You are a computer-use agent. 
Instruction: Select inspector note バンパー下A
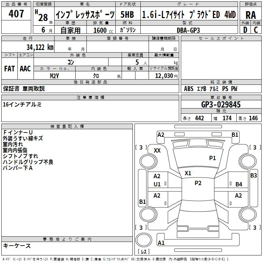pyautogui.click(x=18, y=168)
